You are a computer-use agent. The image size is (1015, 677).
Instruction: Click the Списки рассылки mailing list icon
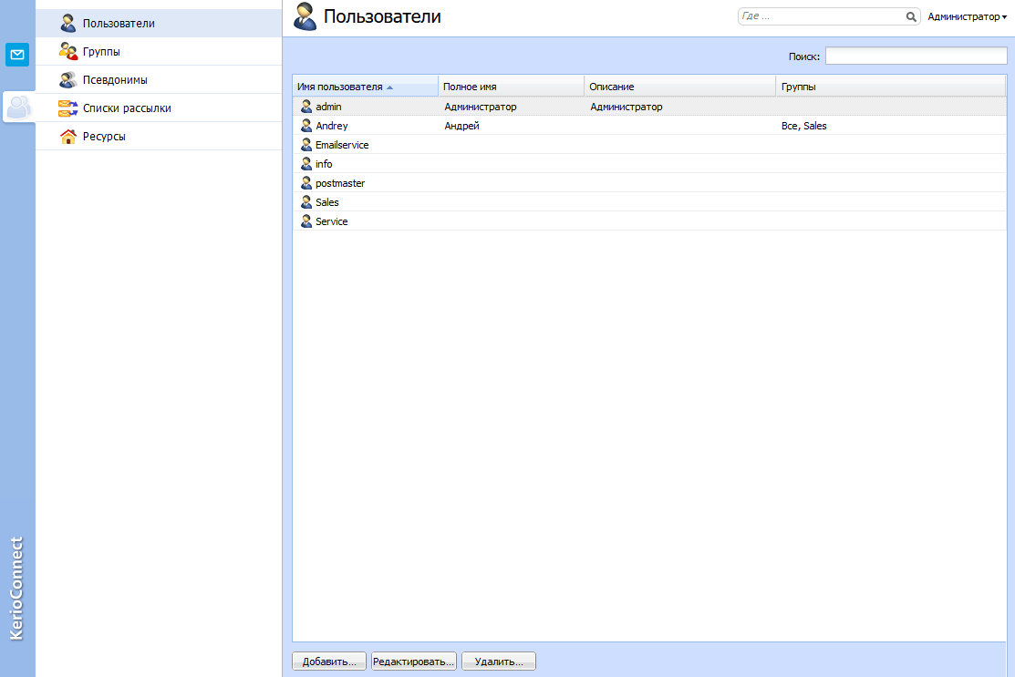pyautogui.click(x=67, y=108)
